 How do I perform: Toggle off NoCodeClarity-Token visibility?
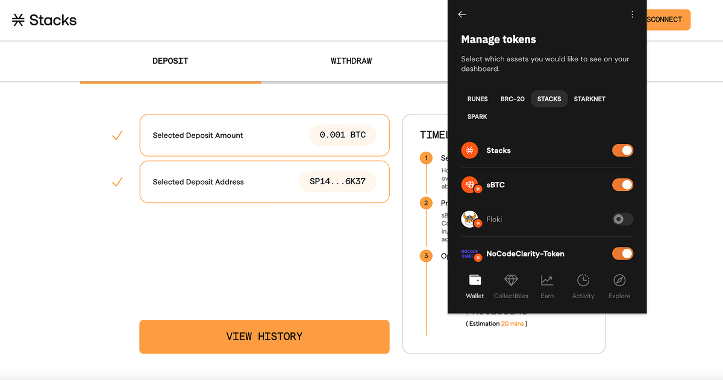point(622,254)
